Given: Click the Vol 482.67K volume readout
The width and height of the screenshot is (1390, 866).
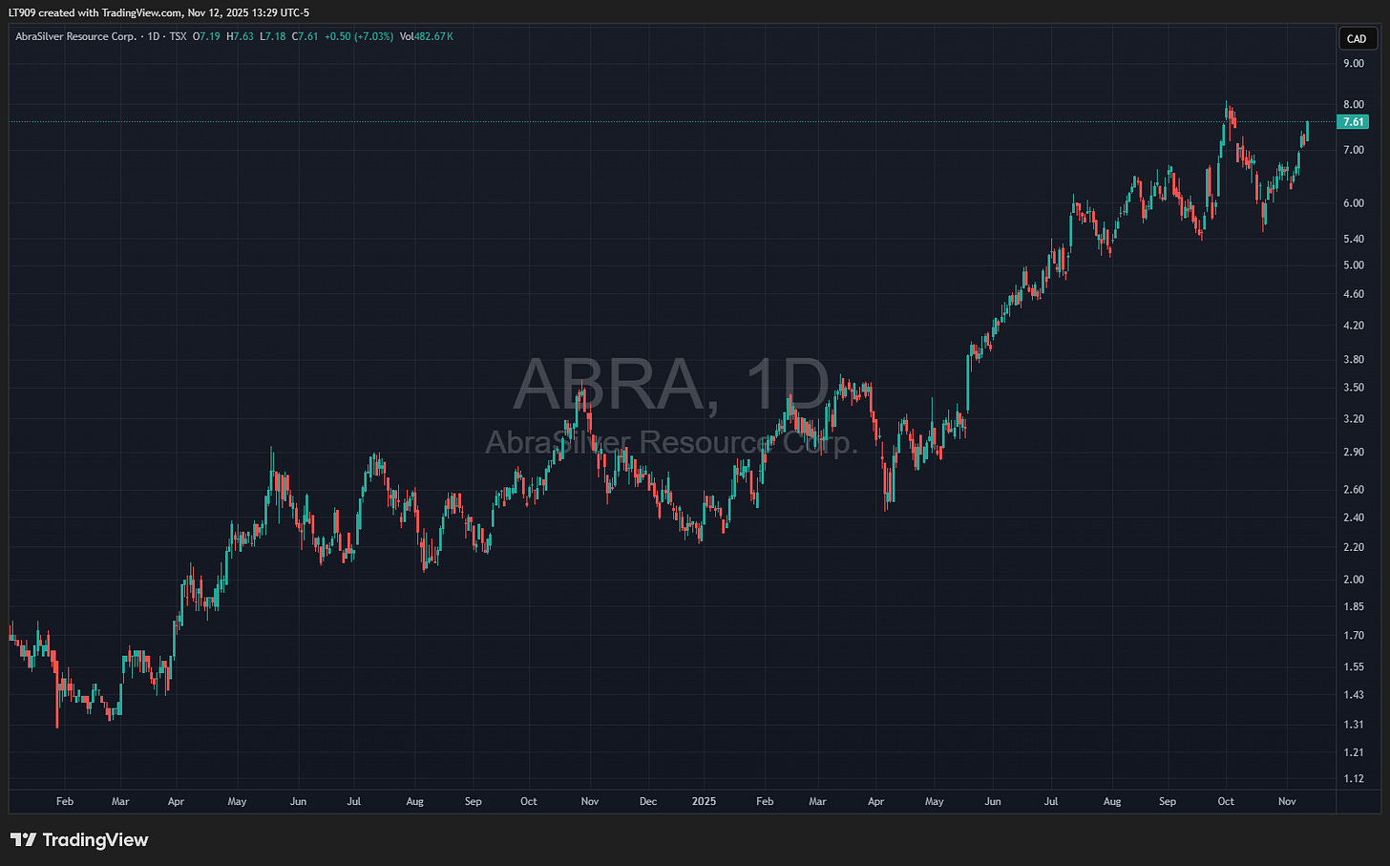Looking at the screenshot, I should click(x=427, y=36).
